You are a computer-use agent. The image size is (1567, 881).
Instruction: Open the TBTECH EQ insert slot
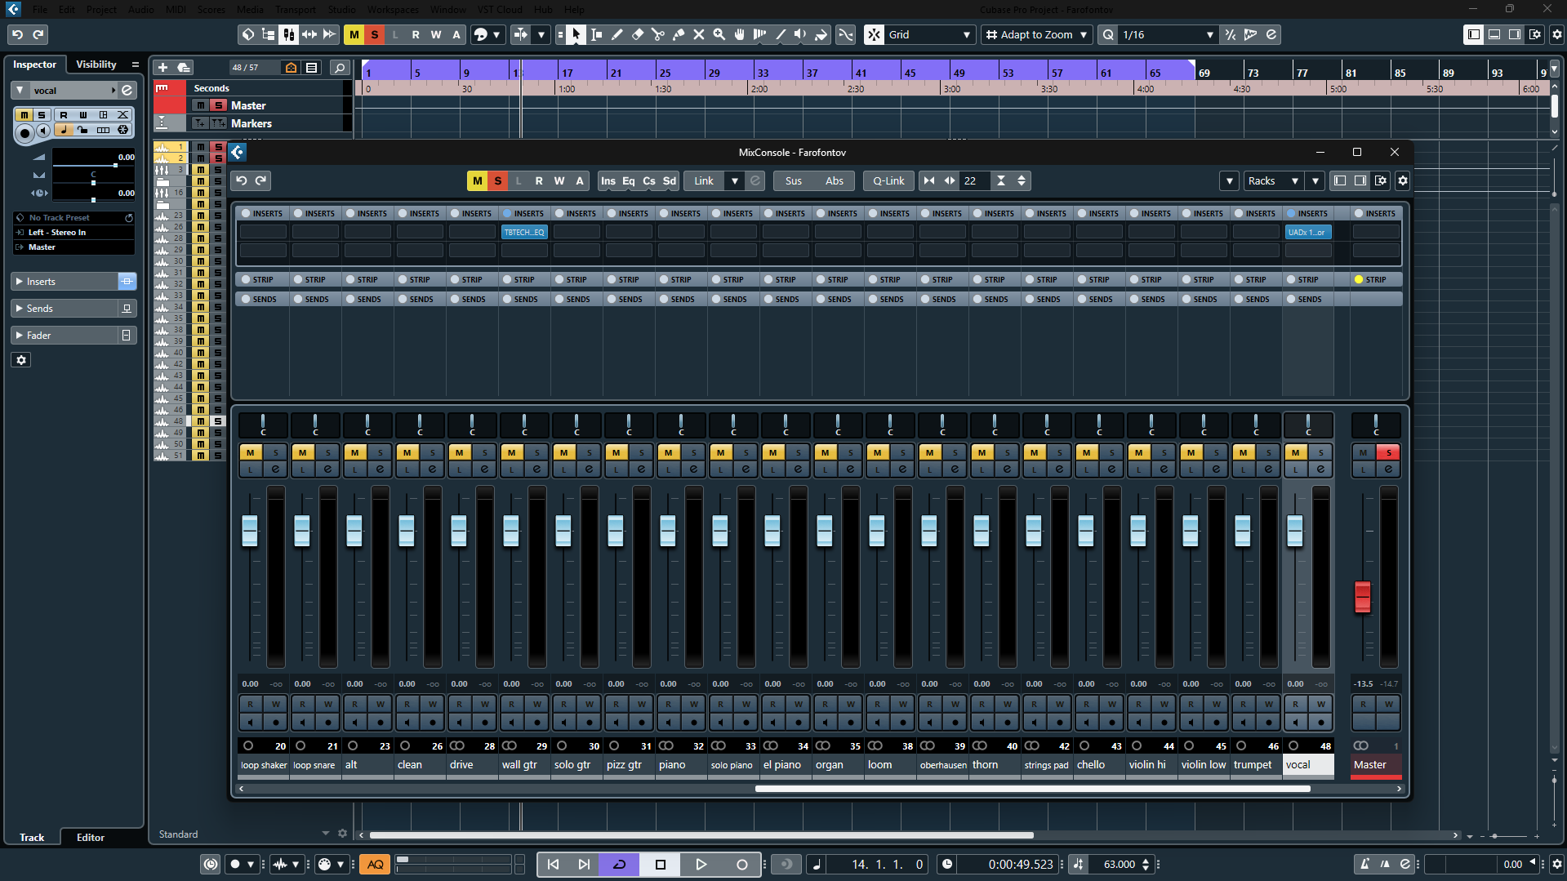pos(524,232)
